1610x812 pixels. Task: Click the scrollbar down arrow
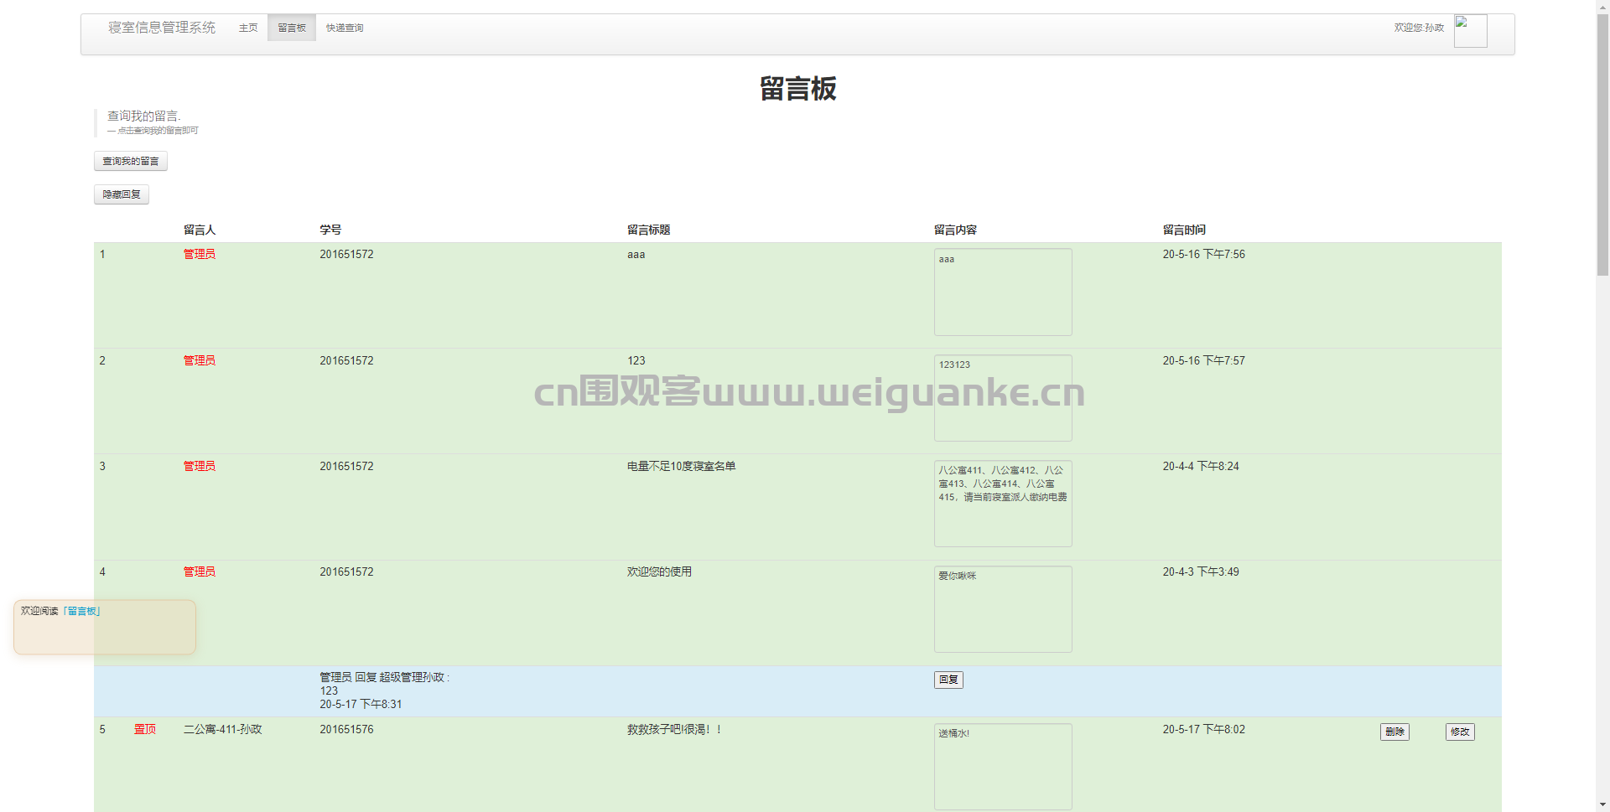coord(1602,805)
